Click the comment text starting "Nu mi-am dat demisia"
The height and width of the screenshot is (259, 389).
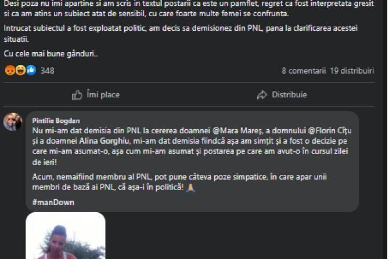[x=192, y=146]
